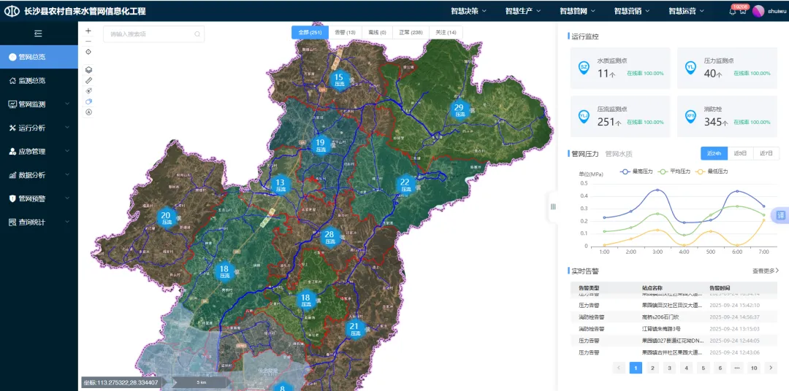The width and height of the screenshot is (789, 391).
Task: Open the user avatar for shuiwu
Action: point(758,11)
